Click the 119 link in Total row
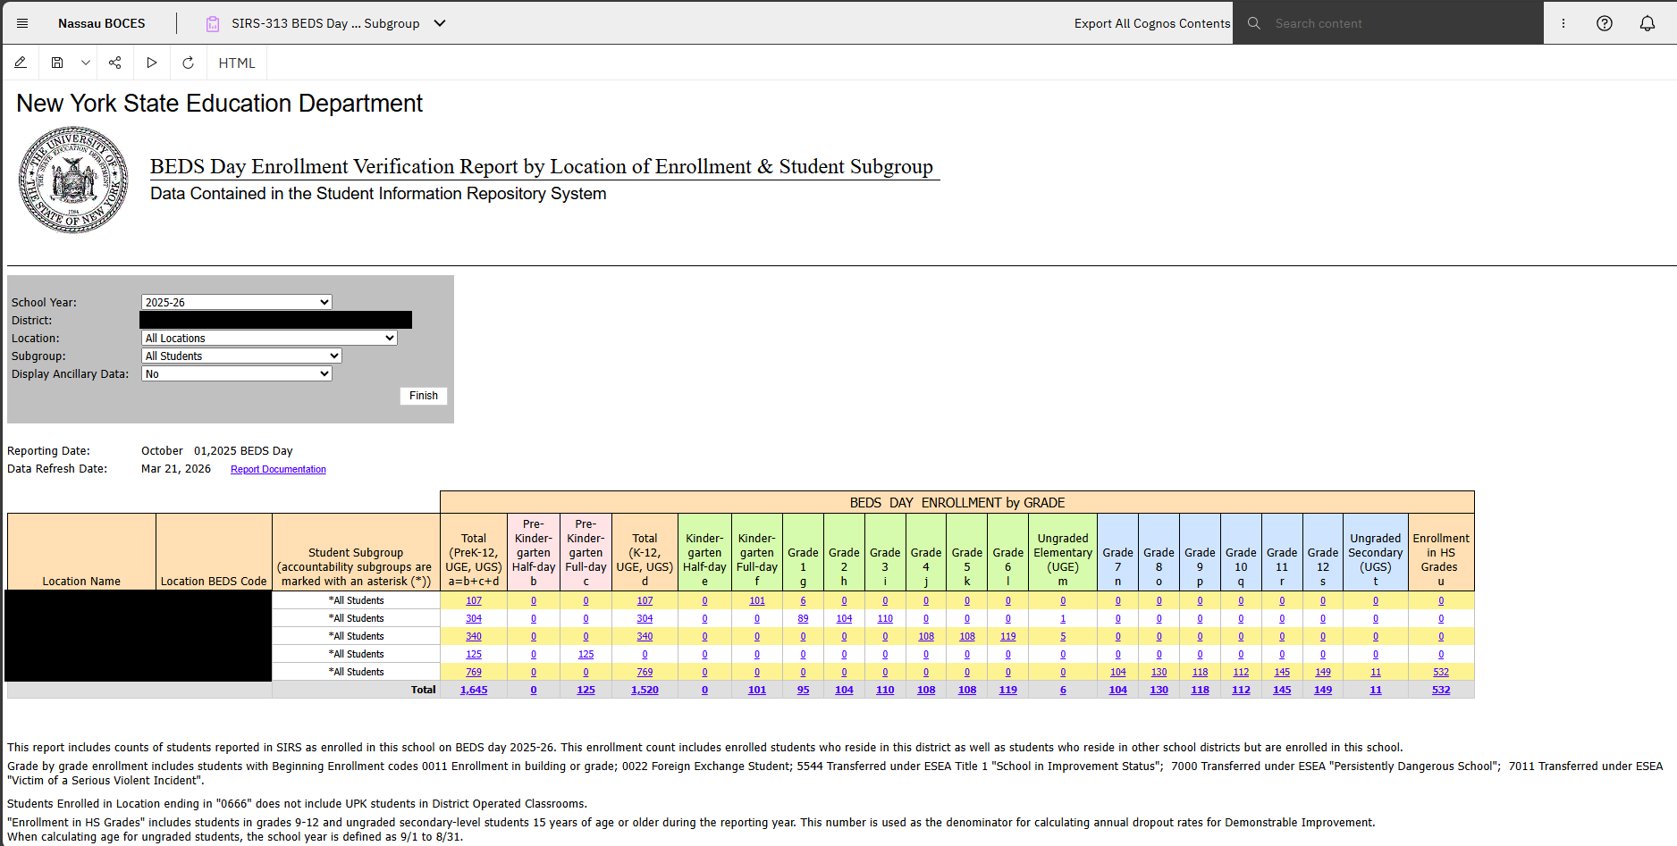 1008,690
